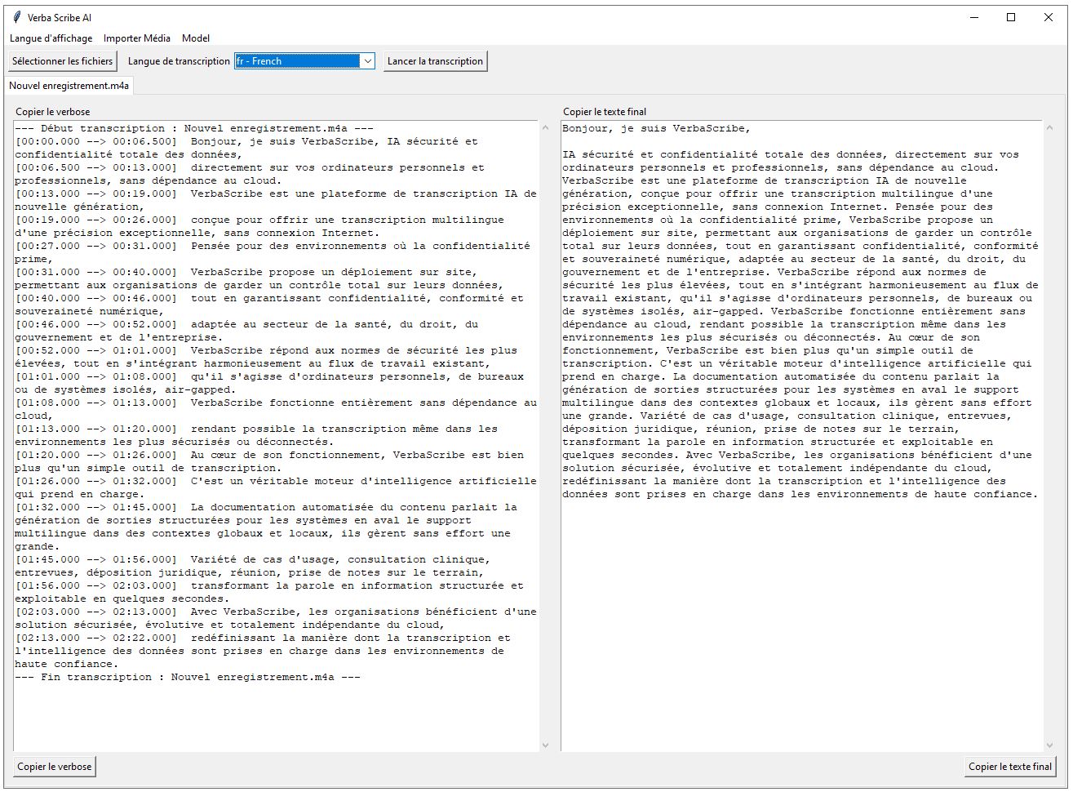This screenshot has width=1073, height=792.
Task: Click 'Bonjour, je suis VerbaScribe,' in final text
Action: 656,128
